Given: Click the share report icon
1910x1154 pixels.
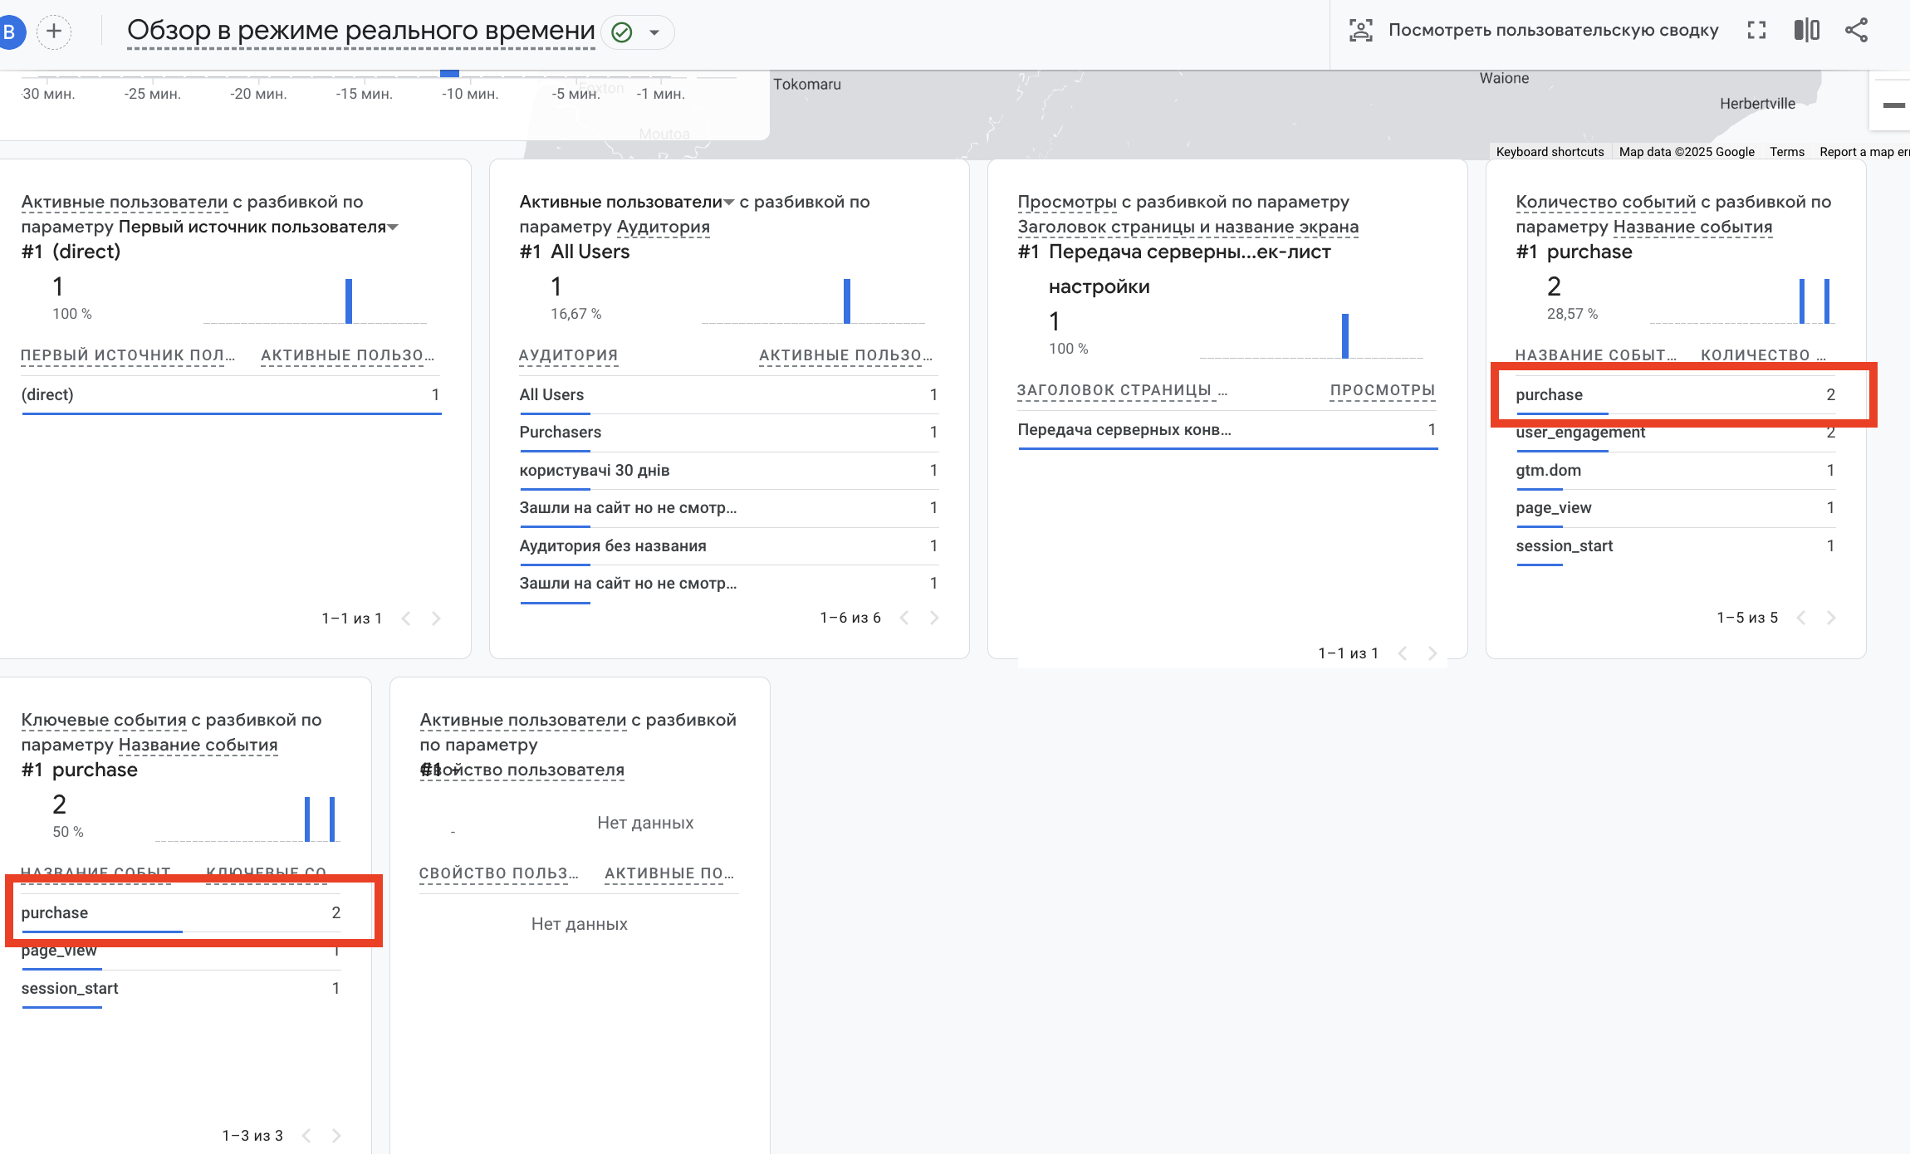Looking at the screenshot, I should point(1856,31).
